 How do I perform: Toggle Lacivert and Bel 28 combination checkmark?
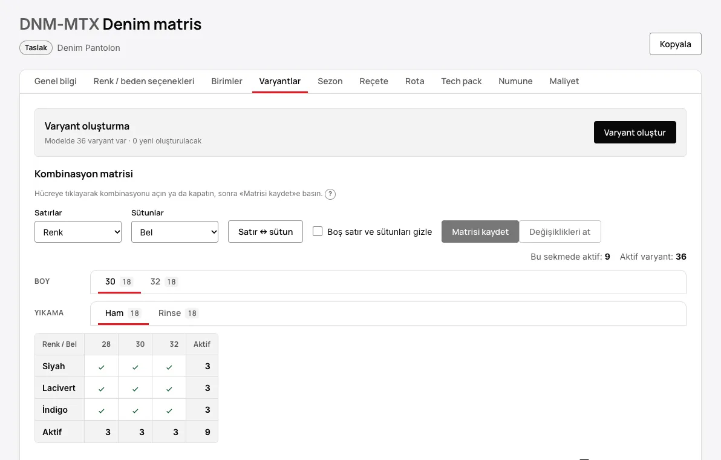[102, 388]
